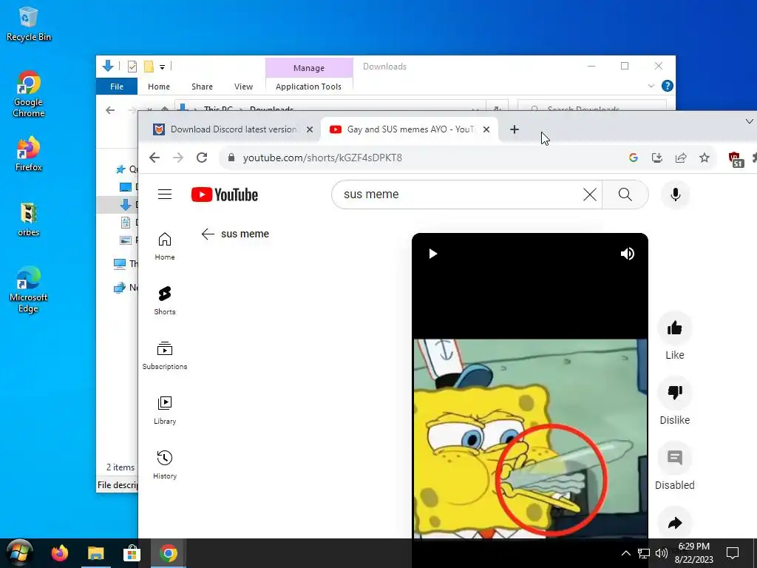Image resolution: width=757 pixels, height=568 pixels.
Task: Open the YouTube hamburger guide menu
Action: tap(165, 195)
